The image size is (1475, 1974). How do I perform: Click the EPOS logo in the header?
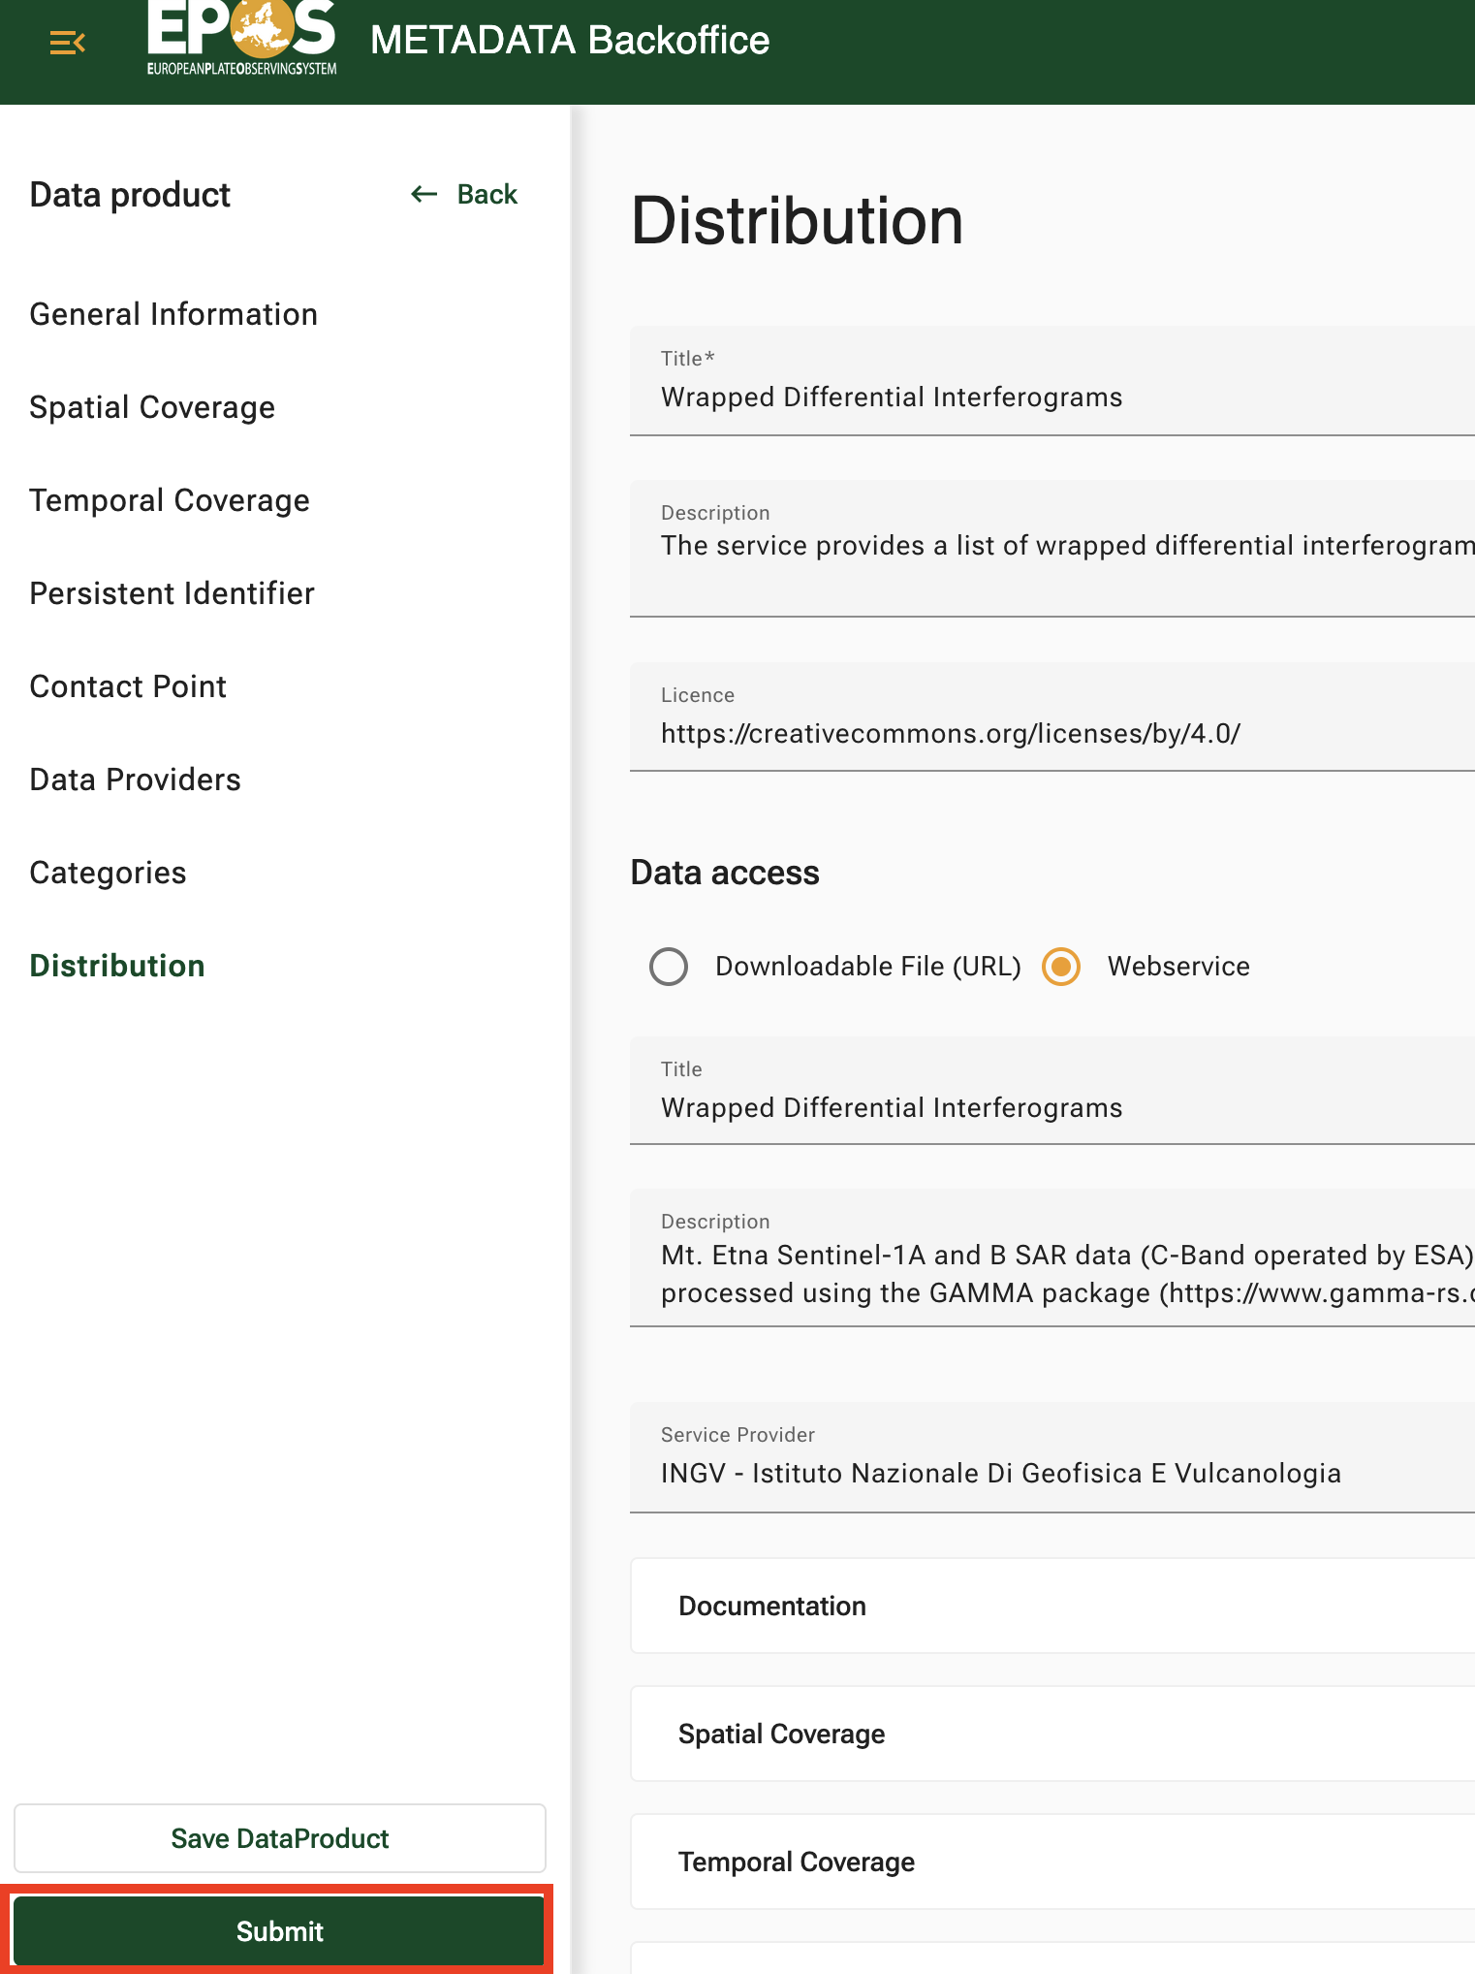[241, 39]
